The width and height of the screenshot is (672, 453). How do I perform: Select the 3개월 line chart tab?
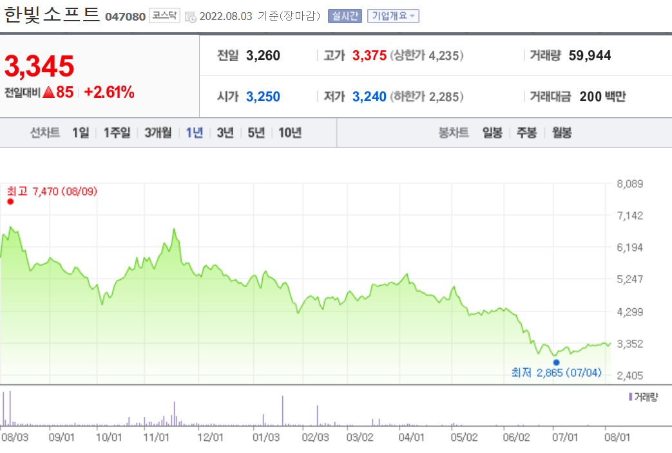[158, 133]
